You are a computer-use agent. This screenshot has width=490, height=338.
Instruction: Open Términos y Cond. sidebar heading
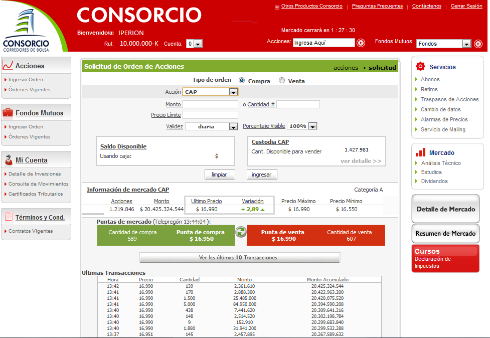40,218
